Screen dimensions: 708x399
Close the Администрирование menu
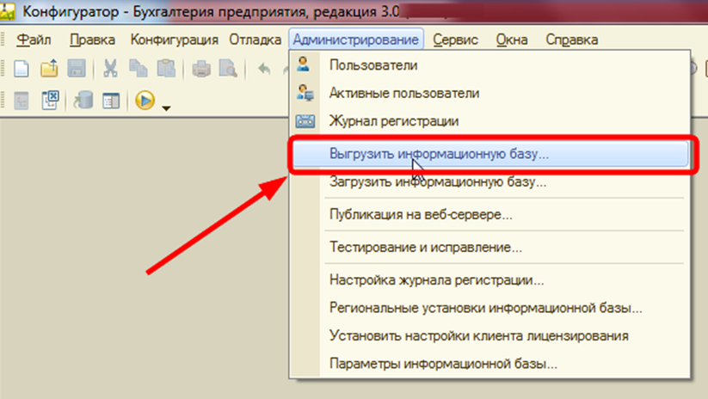(x=356, y=40)
